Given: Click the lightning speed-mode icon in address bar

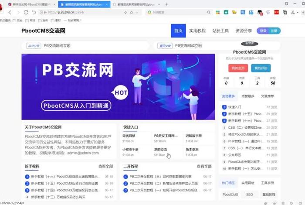Looking at the screenshot, I should 125,12.
